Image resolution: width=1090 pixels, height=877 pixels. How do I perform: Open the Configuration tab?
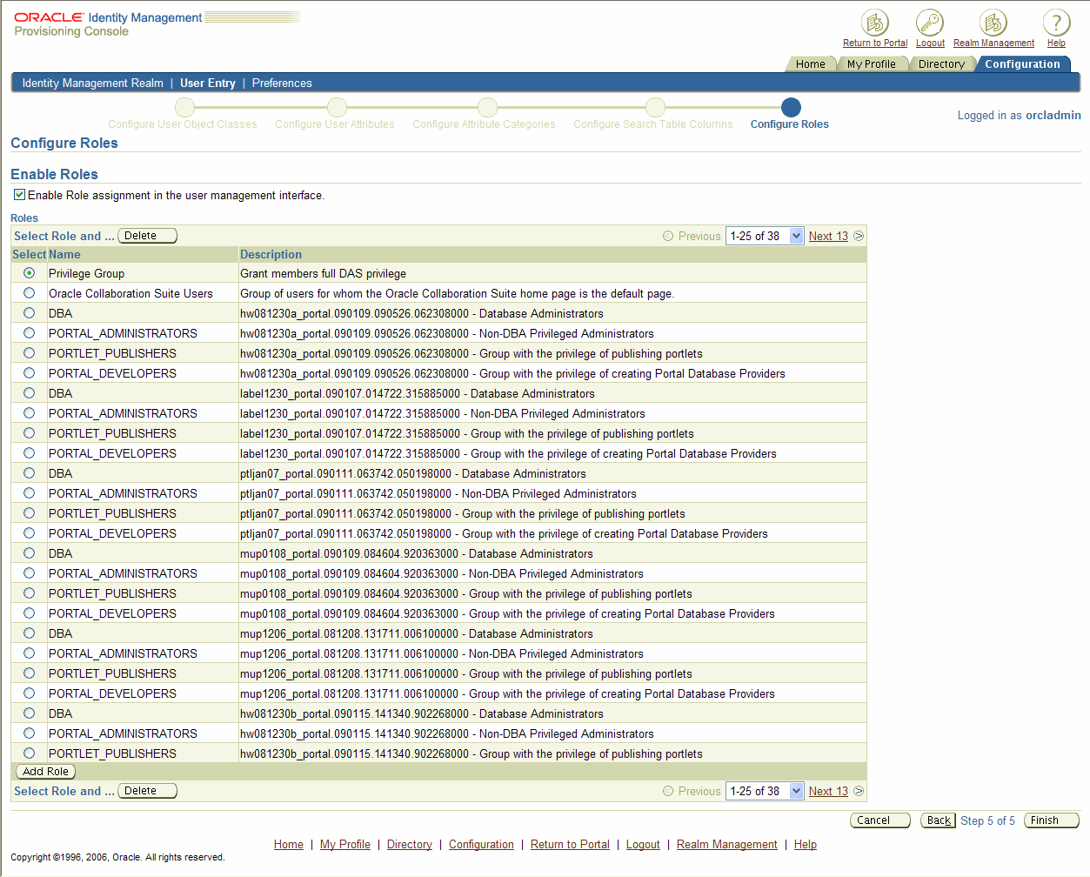[x=1022, y=64]
